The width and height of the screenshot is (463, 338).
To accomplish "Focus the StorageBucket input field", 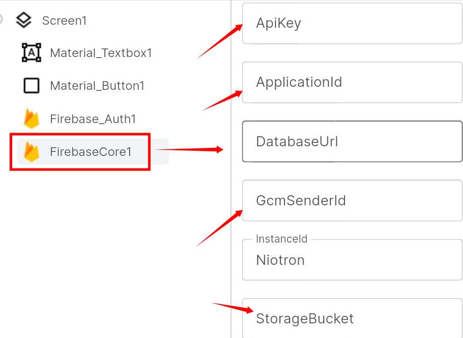I will (352, 318).
